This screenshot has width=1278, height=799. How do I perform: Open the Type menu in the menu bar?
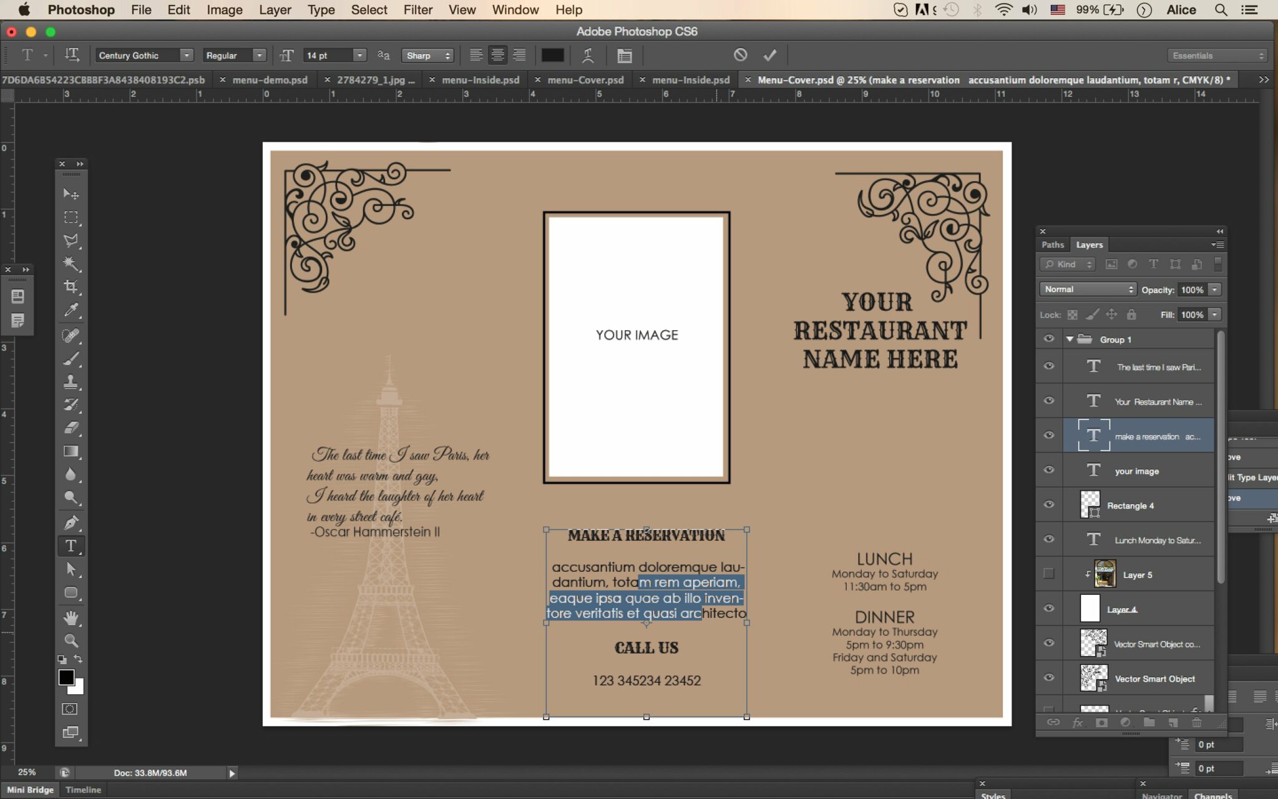[321, 9]
